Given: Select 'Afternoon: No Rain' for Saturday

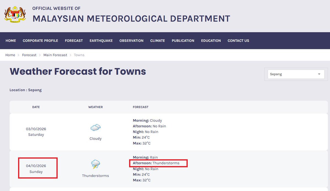Looking at the screenshot, I should pos(149,126).
